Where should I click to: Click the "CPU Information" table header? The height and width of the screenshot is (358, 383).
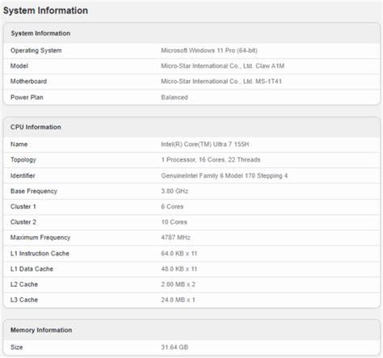[x=36, y=127]
